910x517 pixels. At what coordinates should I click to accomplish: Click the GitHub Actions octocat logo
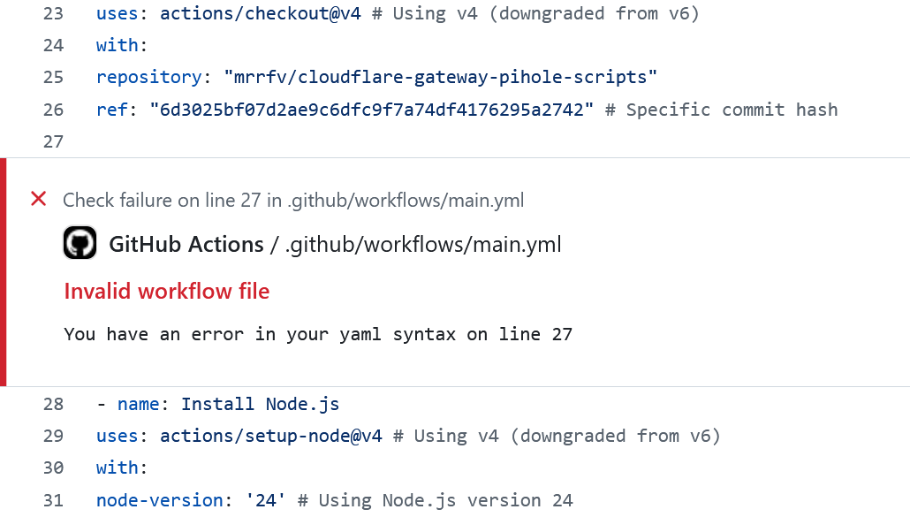80,242
